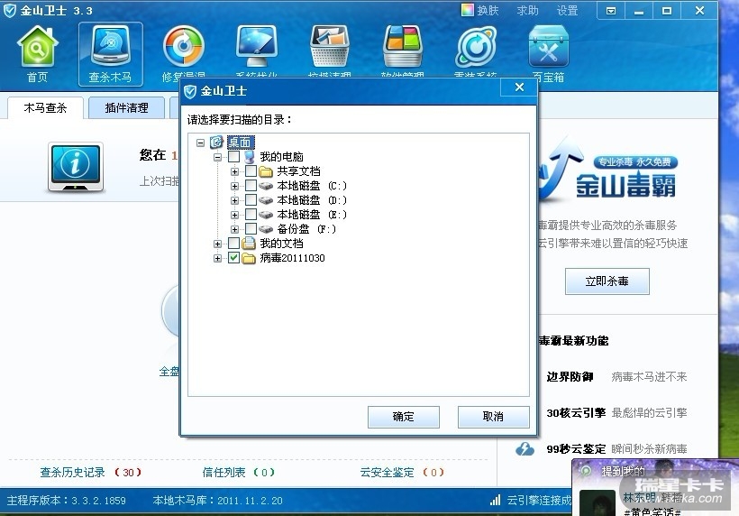The height and width of the screenshot is (516, 739).
Task: Select the 查杀木马 trojan scan icon
Action: coord(110,54)
